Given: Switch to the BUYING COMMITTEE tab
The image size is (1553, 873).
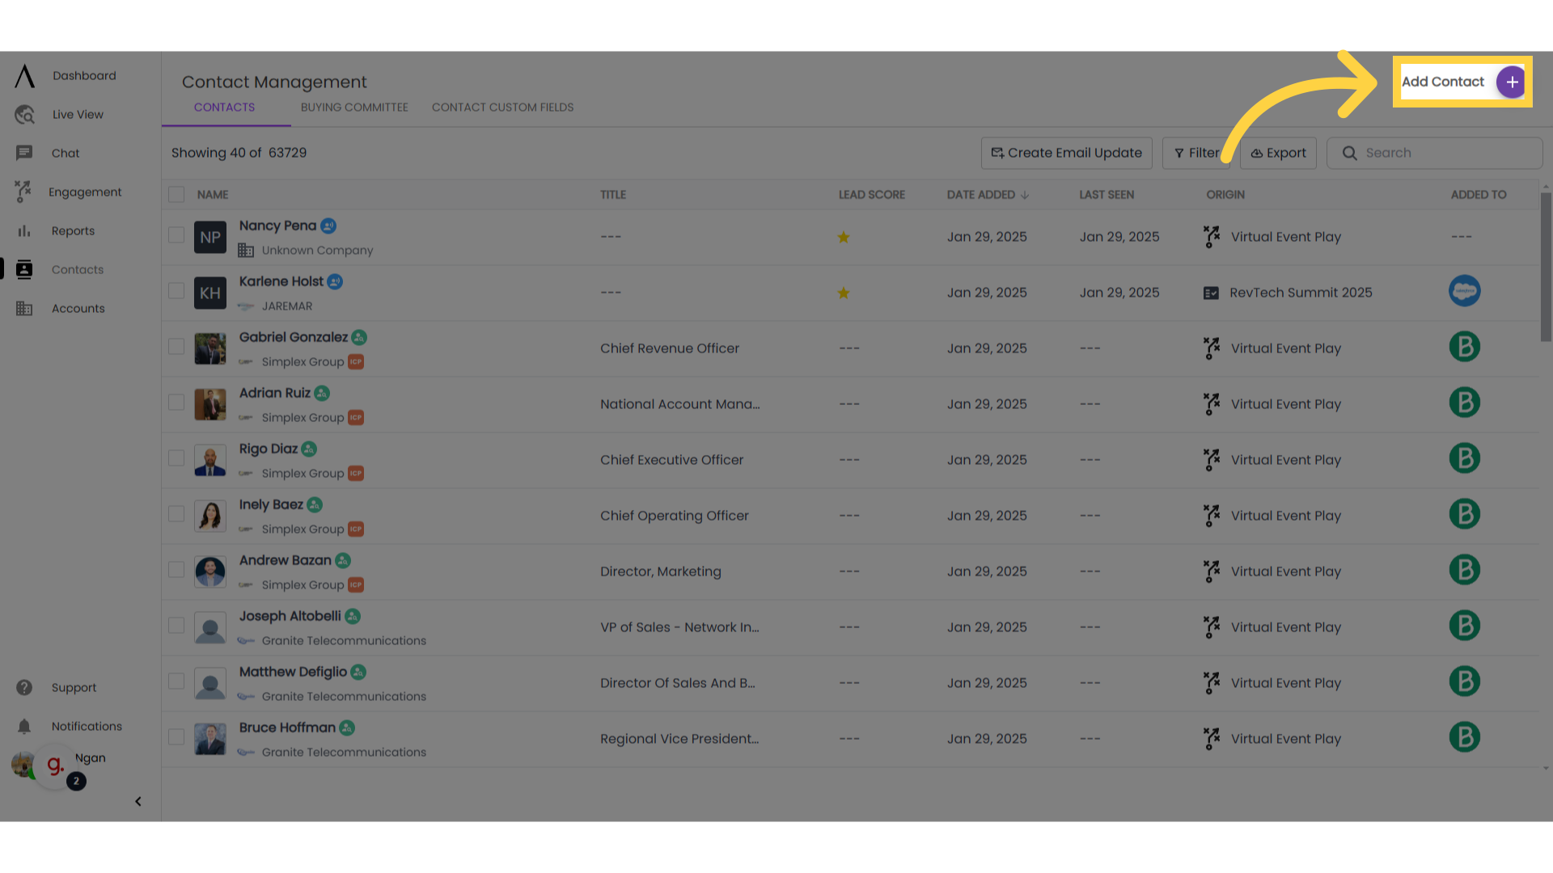Looking at the screenshot, I should (354, 107).
